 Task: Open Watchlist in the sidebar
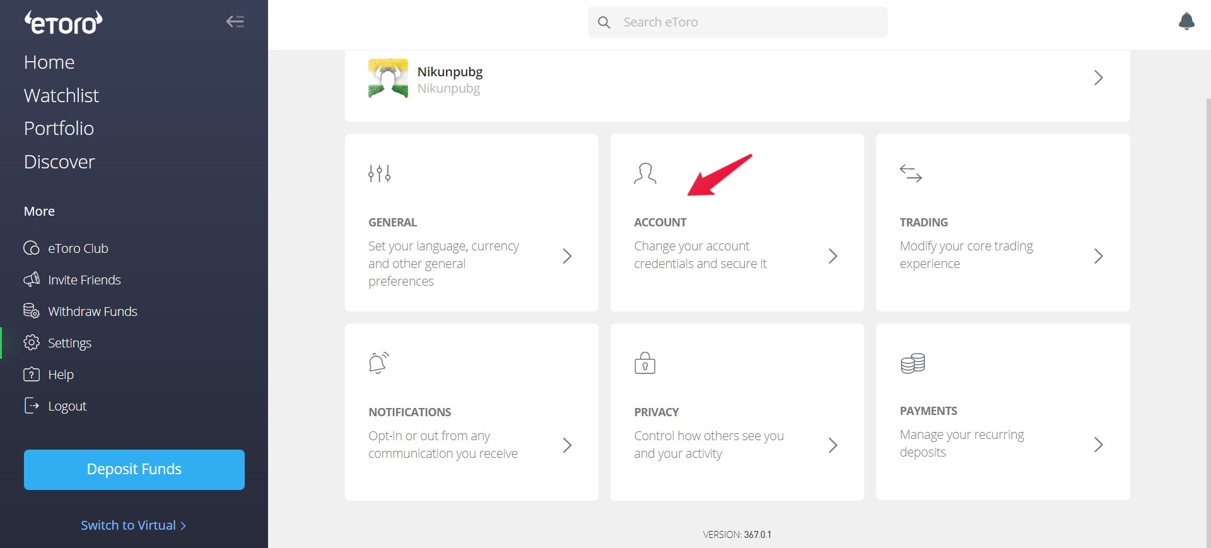(x=61, y=95)
